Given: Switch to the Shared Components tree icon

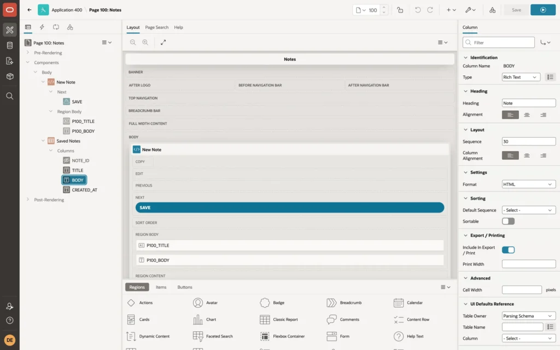Looking at the screenshot, I should click(x=70, y=27).
